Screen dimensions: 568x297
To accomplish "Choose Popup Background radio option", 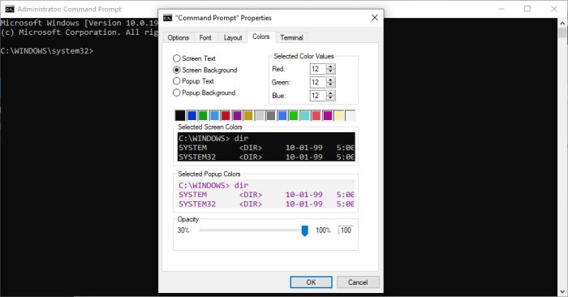I will [176, 93].
